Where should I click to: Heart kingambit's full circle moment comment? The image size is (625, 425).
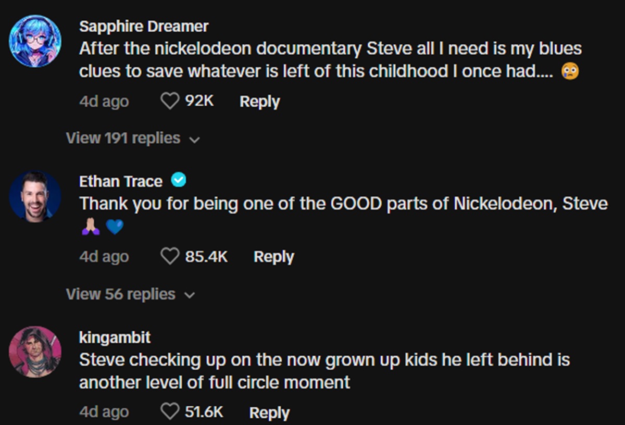(169, 412)
